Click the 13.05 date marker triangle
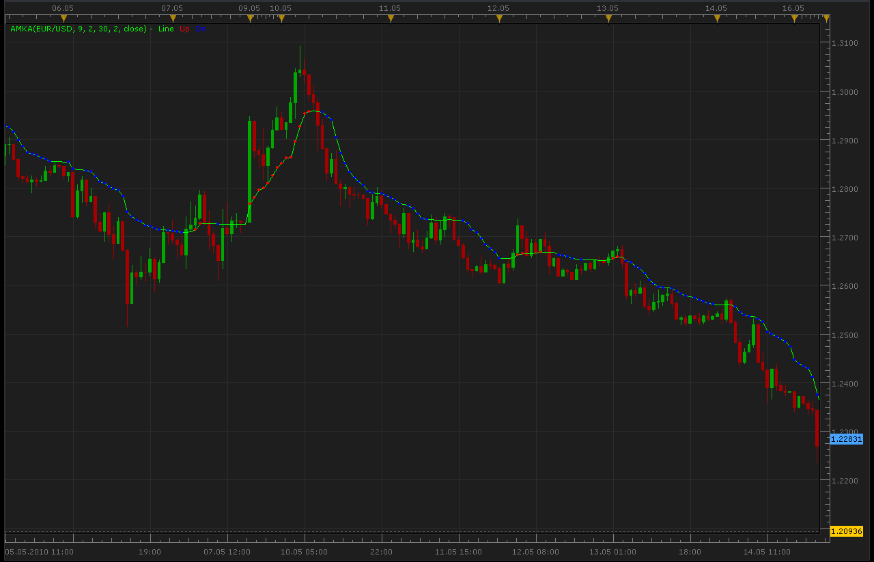This screenshot has height=562, width=874. 608,18
